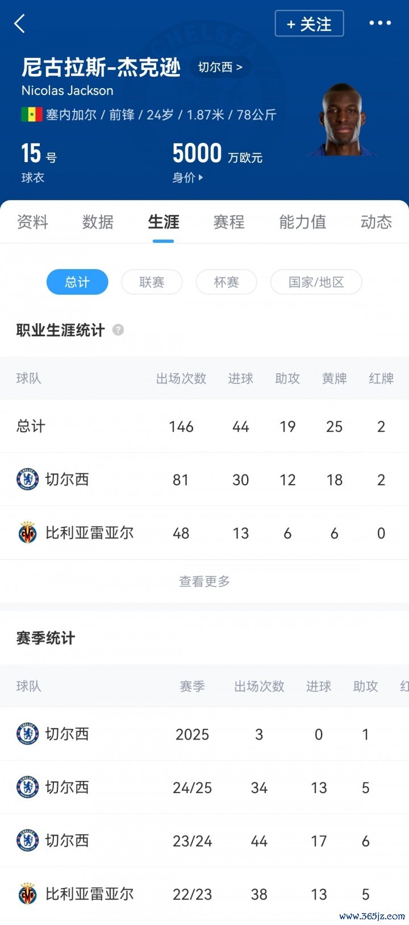This screenshot has height=925, width=409.
Task: Switch to the 数据 tab
Action: click(x=98, y=222)
